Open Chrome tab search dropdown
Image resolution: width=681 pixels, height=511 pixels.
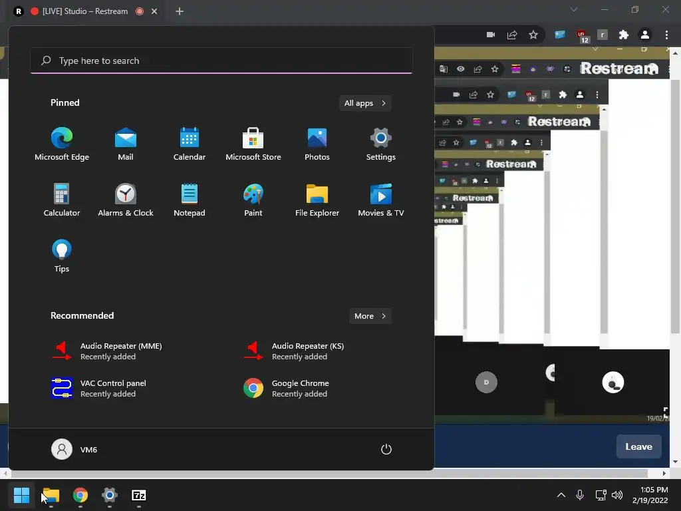pyautogui.click(x=574, y=9)
